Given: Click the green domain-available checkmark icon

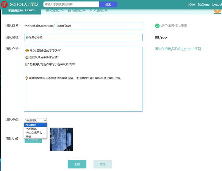Looking at the screenshot, I should pyautogui.click(x=157, y=26).
